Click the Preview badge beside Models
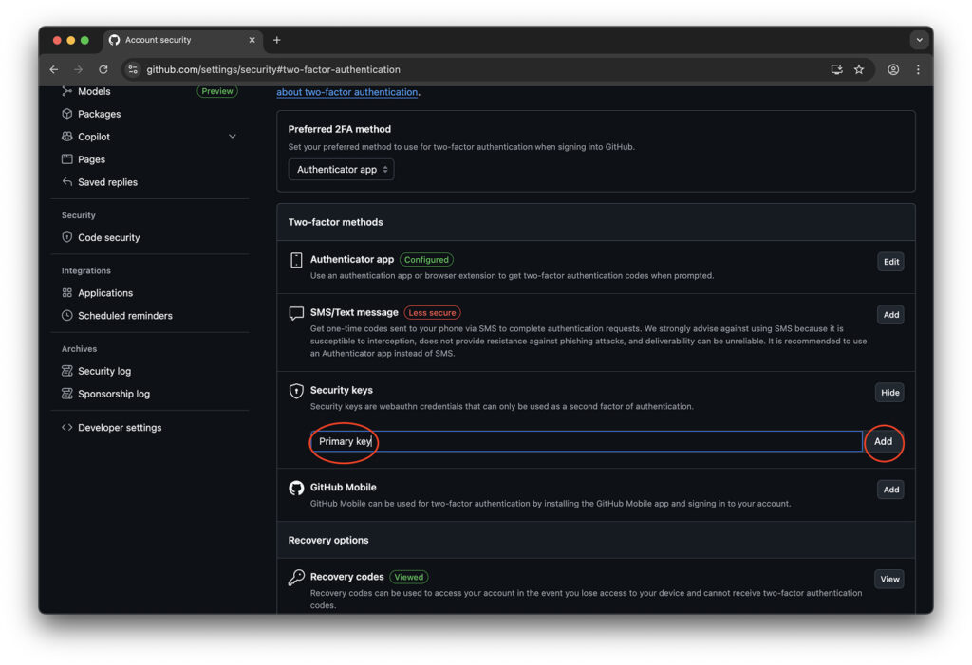Viewport: 972px width, 665px height. coord(217,91)
